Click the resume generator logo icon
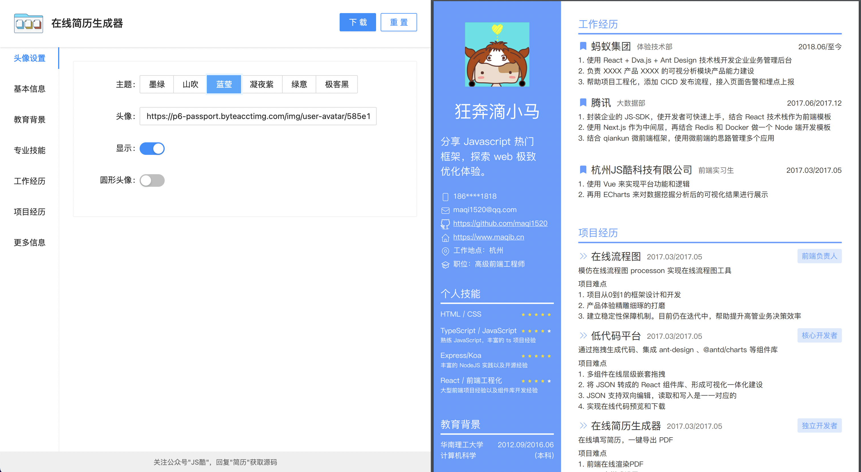The width and height of the screenshot is (861, 472). click(28, 23)
